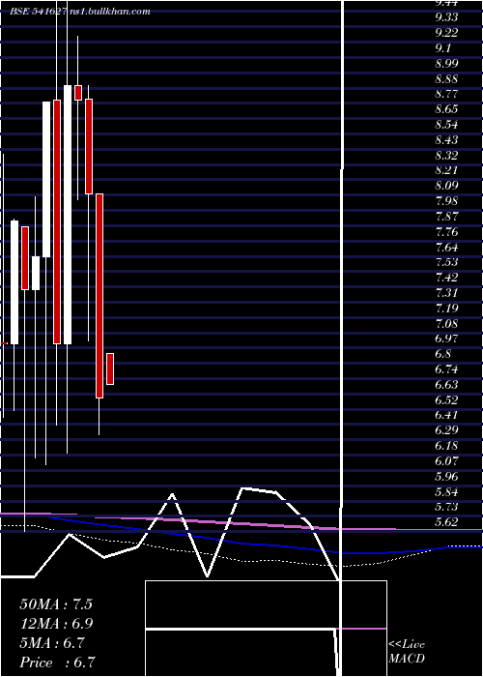Select the 7.19 price axis label
Screen dimensions: 483x677
pos(446,309)
